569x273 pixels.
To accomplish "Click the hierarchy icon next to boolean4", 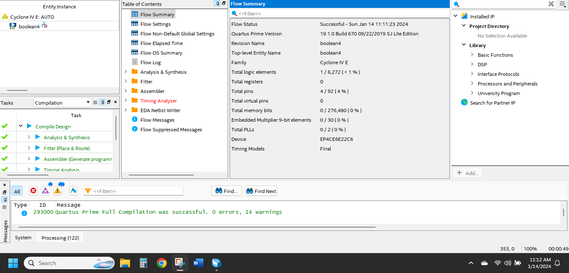I will pyautogui.click(x=44, y=26).
